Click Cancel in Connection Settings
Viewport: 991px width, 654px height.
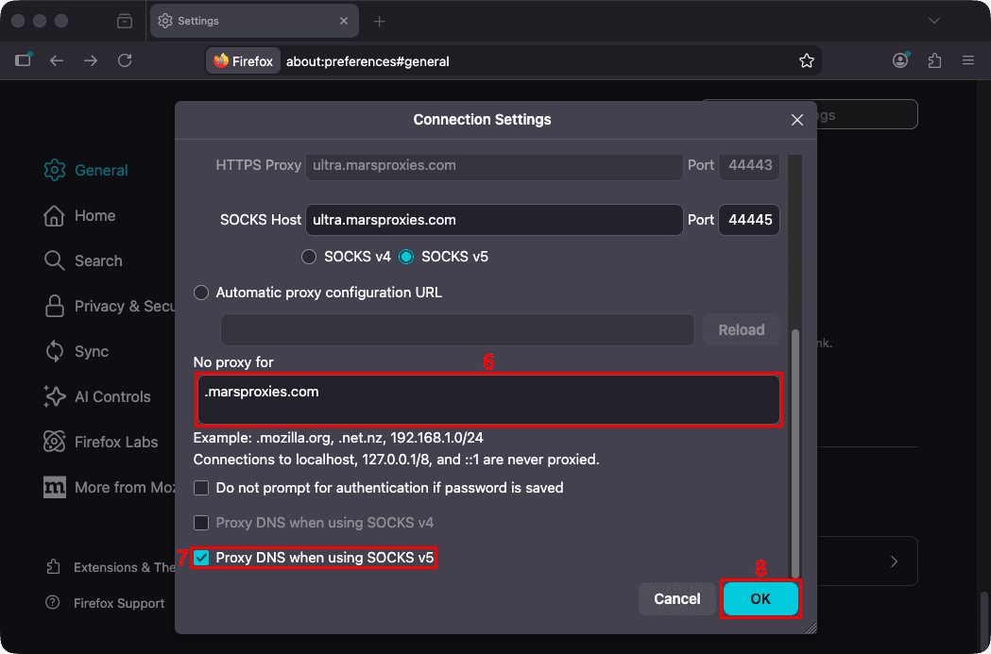[677, 598]
